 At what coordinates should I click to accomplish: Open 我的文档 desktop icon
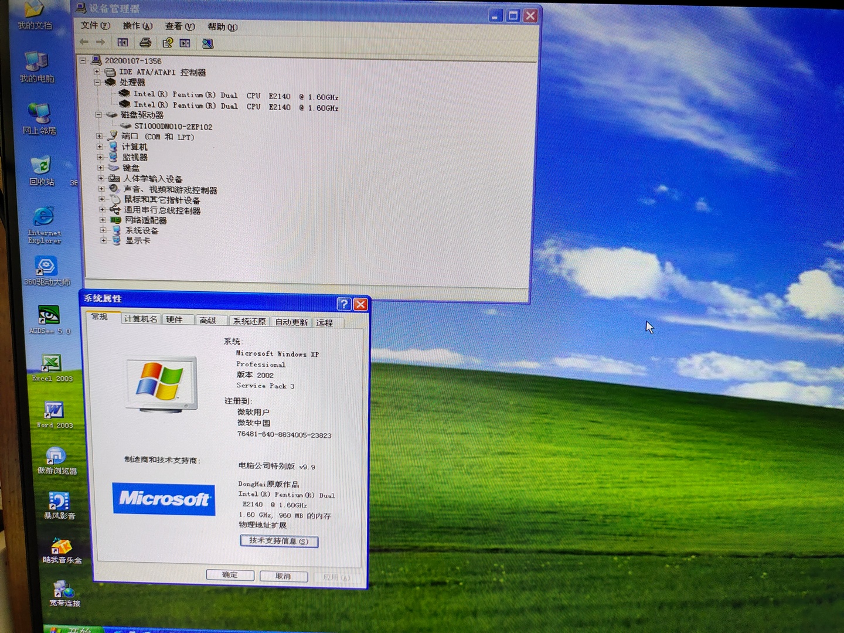tap(34, 15)
